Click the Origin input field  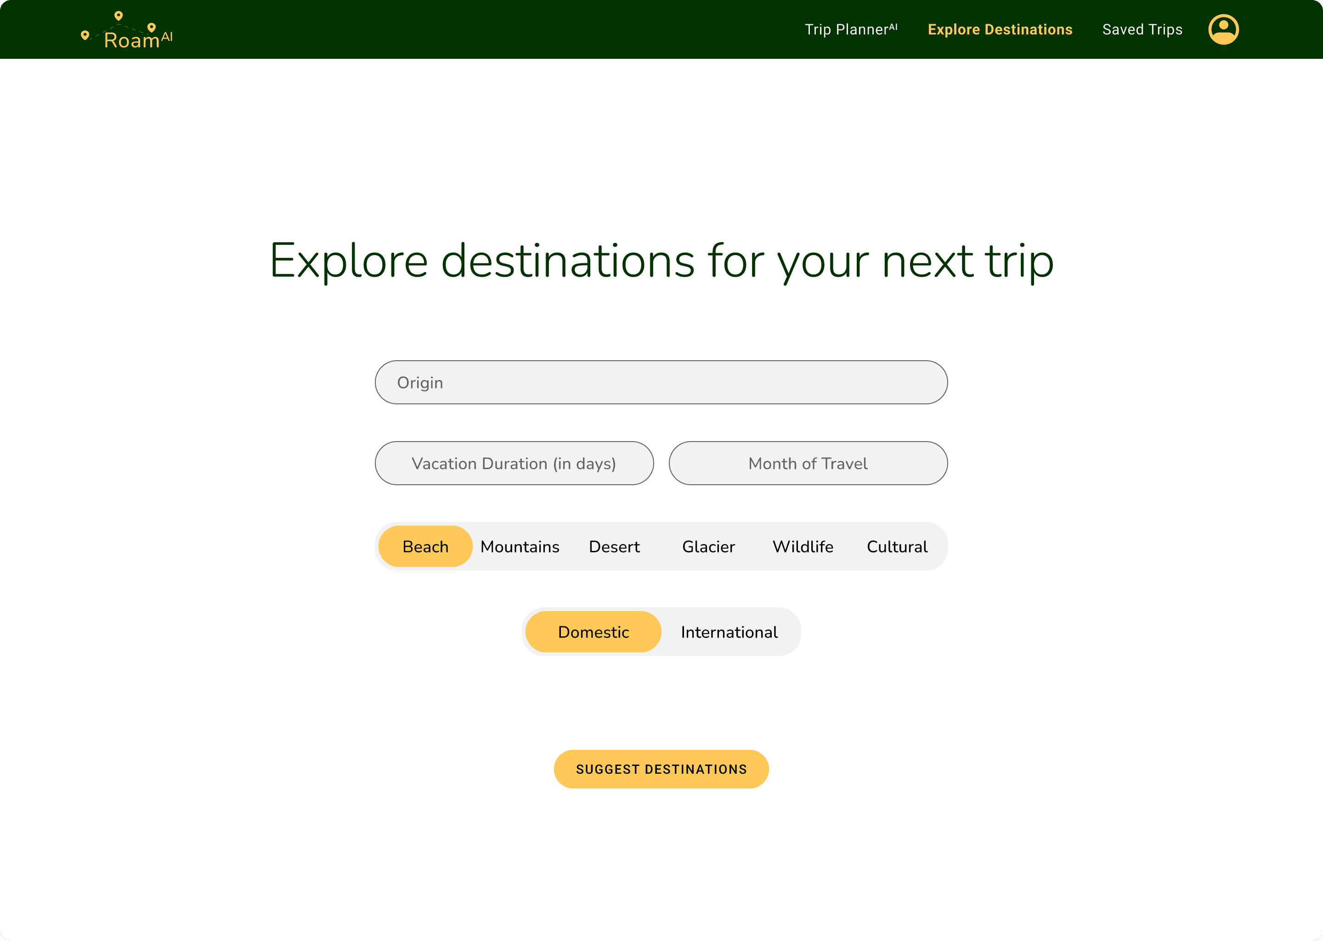click(661, 382)
